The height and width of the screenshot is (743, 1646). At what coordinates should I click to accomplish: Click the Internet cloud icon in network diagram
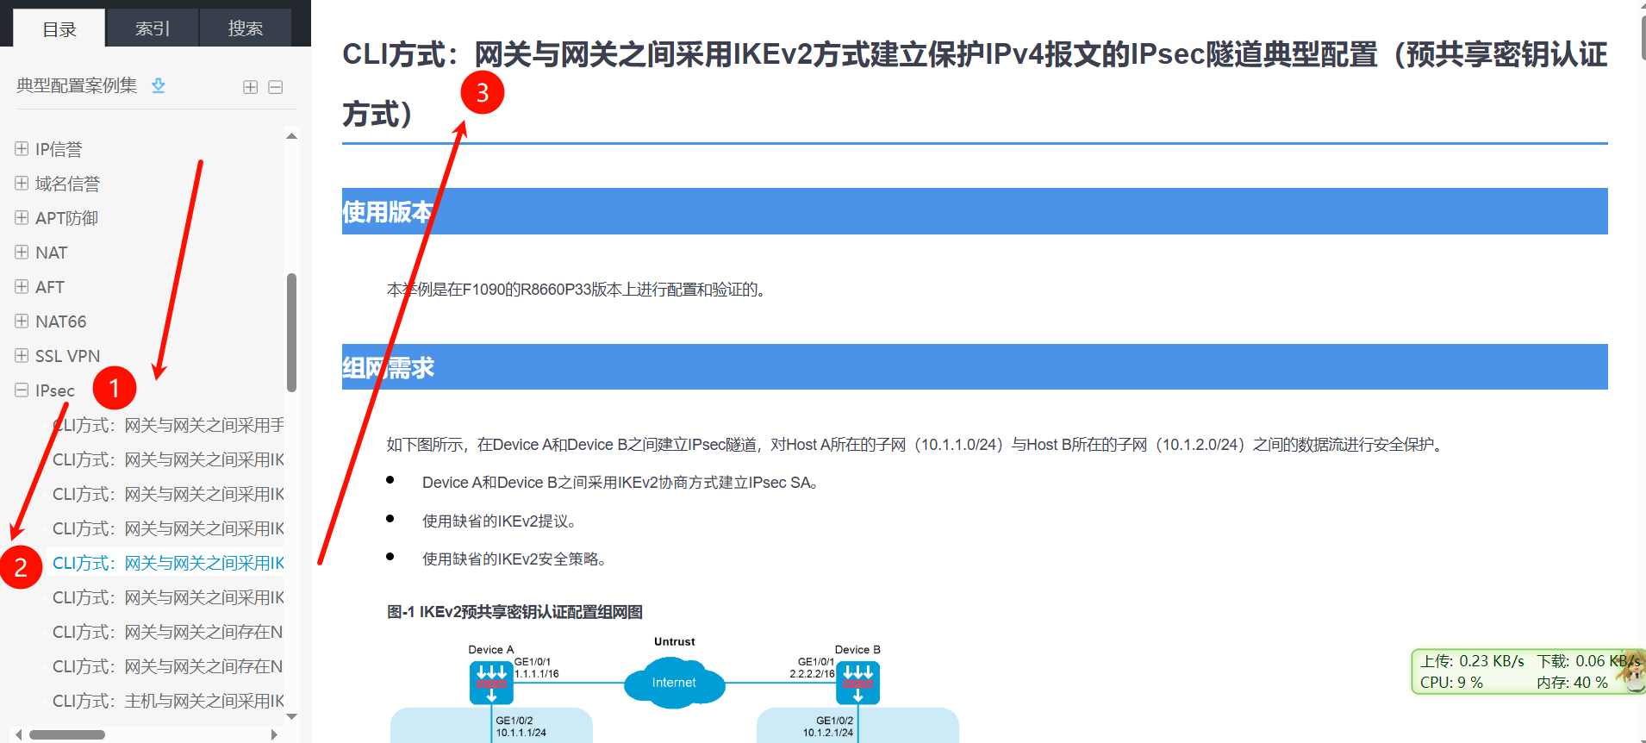click(x=674, y=682)
